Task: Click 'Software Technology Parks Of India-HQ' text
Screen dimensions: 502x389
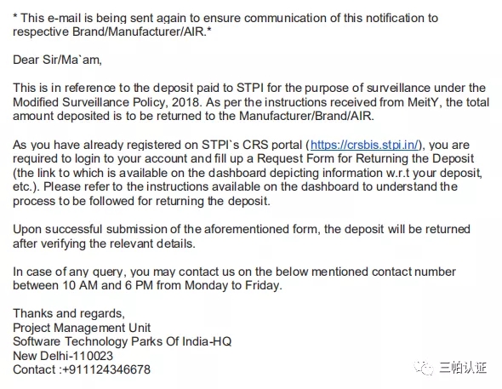Action: pos(122,341)
